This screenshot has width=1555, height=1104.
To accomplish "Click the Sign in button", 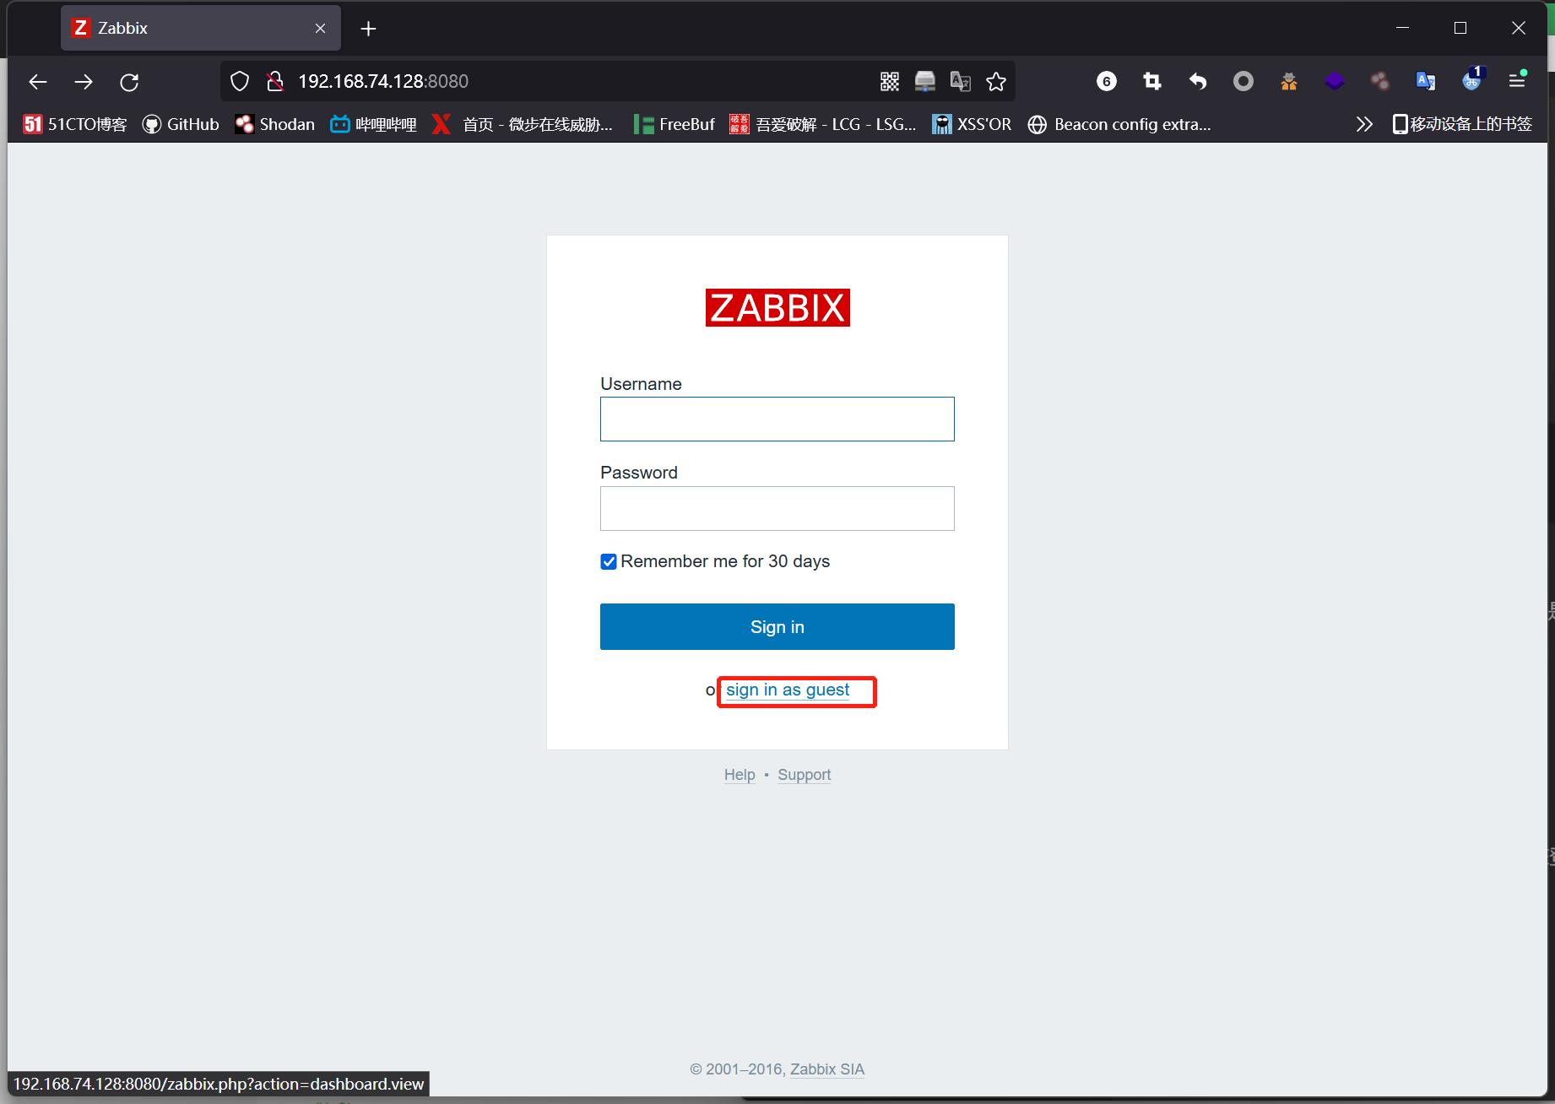I will click(777, 626).
